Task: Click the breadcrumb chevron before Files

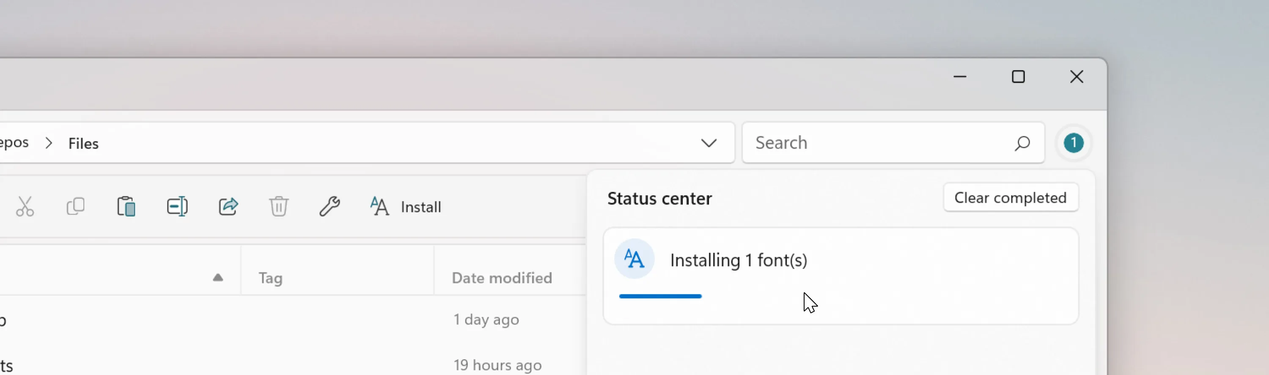Action: tap(49, 143)
